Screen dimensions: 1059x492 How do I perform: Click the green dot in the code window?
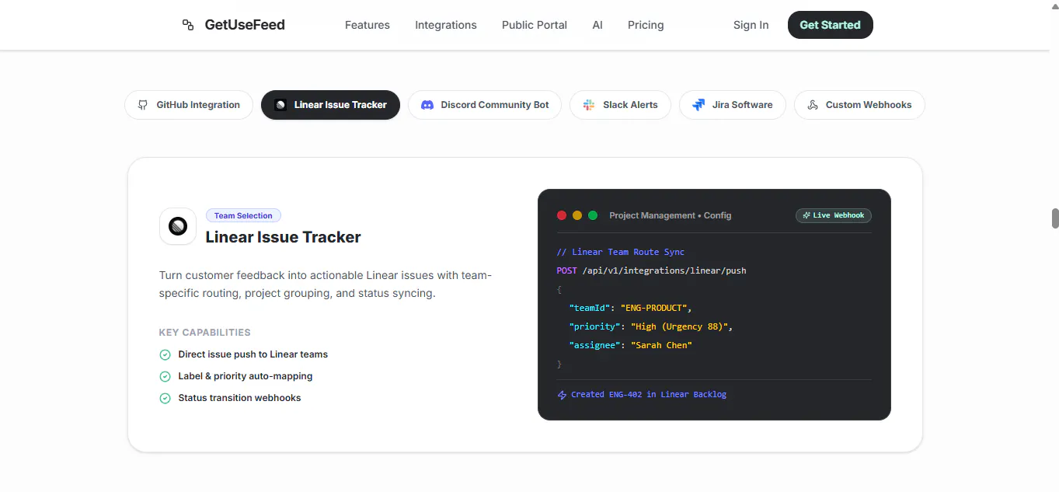click(x=593, y=215)
